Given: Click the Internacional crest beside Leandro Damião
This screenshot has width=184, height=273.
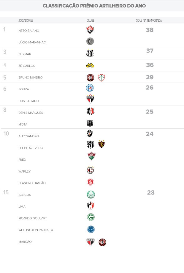Looking at the screenshot, I should tap(91, 182).
